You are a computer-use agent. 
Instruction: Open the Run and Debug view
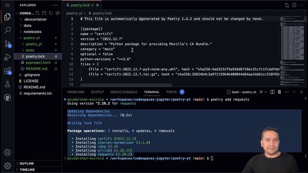[8, 57]
